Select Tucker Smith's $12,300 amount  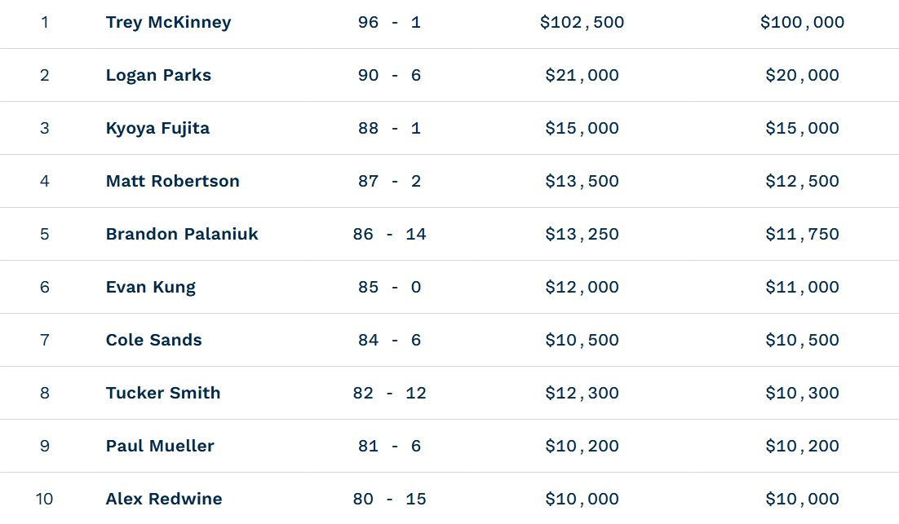pos(582,393)
